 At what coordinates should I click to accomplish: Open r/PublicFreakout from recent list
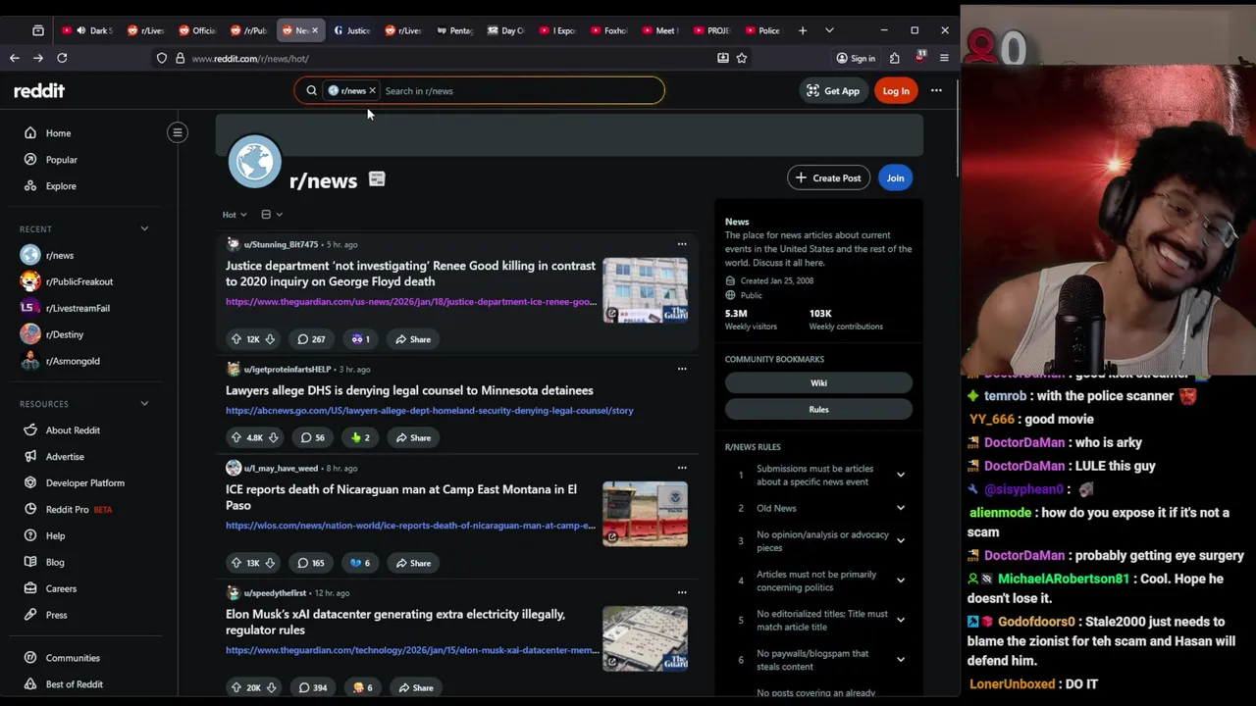(x=78, y=282)
